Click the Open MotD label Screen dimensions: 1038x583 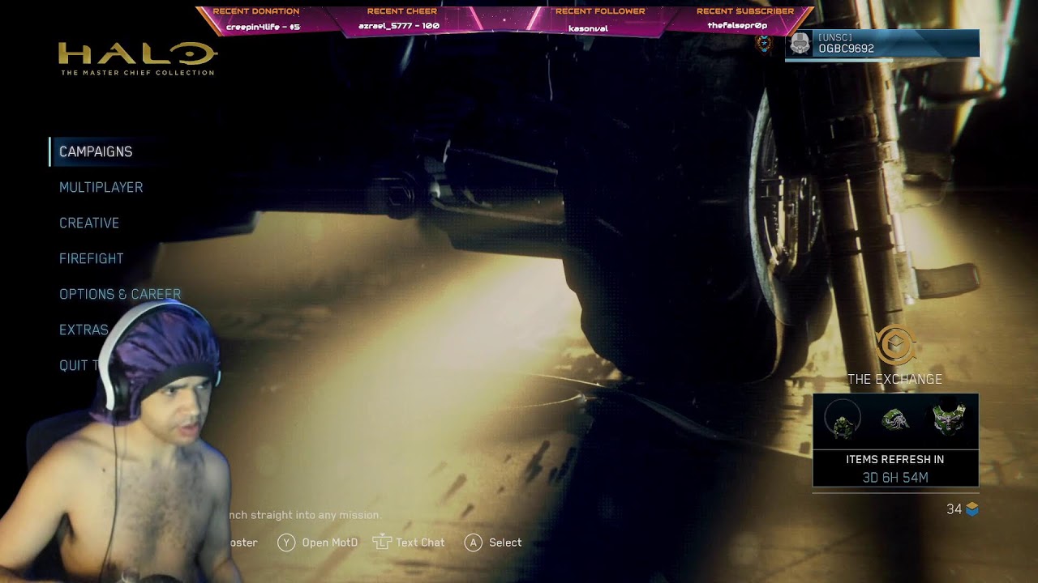coord(330,543)
